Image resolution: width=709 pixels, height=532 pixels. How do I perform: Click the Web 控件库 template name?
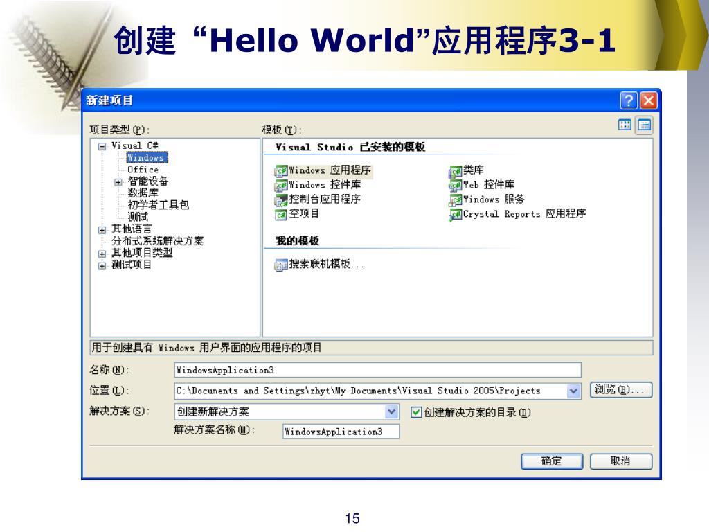pyautogui.click(x=489, y=184)
